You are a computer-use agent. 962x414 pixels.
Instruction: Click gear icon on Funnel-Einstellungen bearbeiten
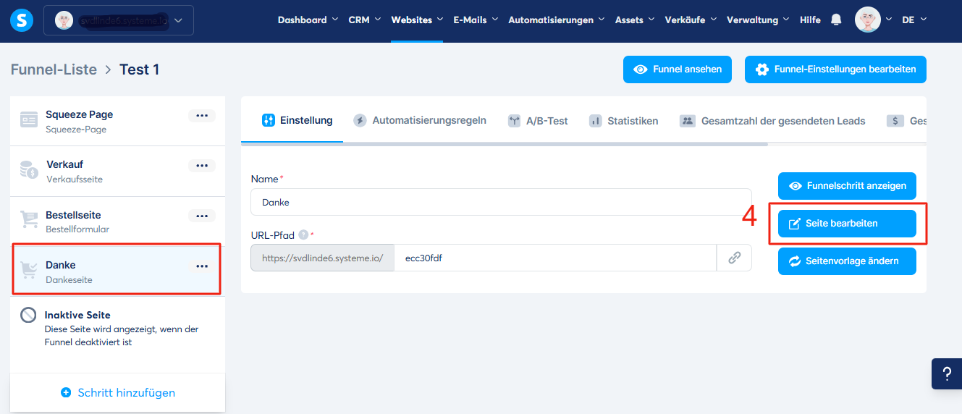(761, 69)
